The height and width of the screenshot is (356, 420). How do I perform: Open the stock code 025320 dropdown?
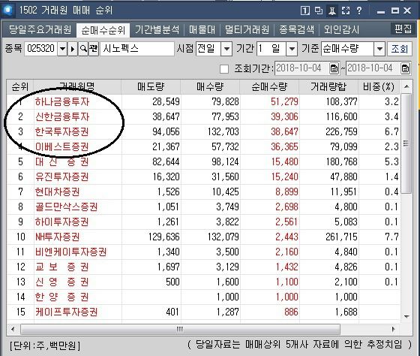tap(62, 49)
